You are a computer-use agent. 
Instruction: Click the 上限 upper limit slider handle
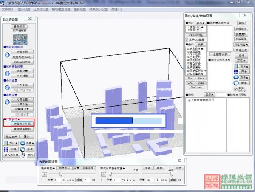click(172, 174)
